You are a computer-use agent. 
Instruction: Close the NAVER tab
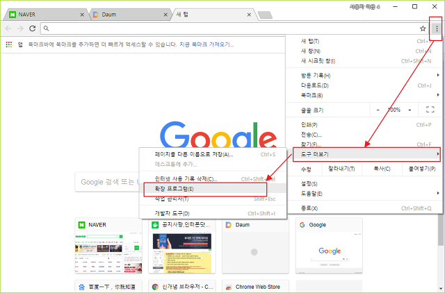point(82,15)
